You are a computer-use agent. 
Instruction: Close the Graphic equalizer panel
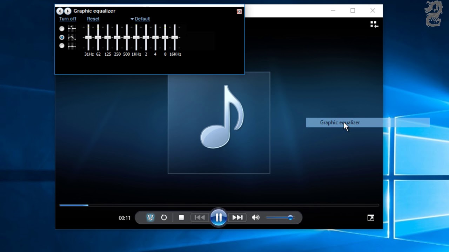239,12
